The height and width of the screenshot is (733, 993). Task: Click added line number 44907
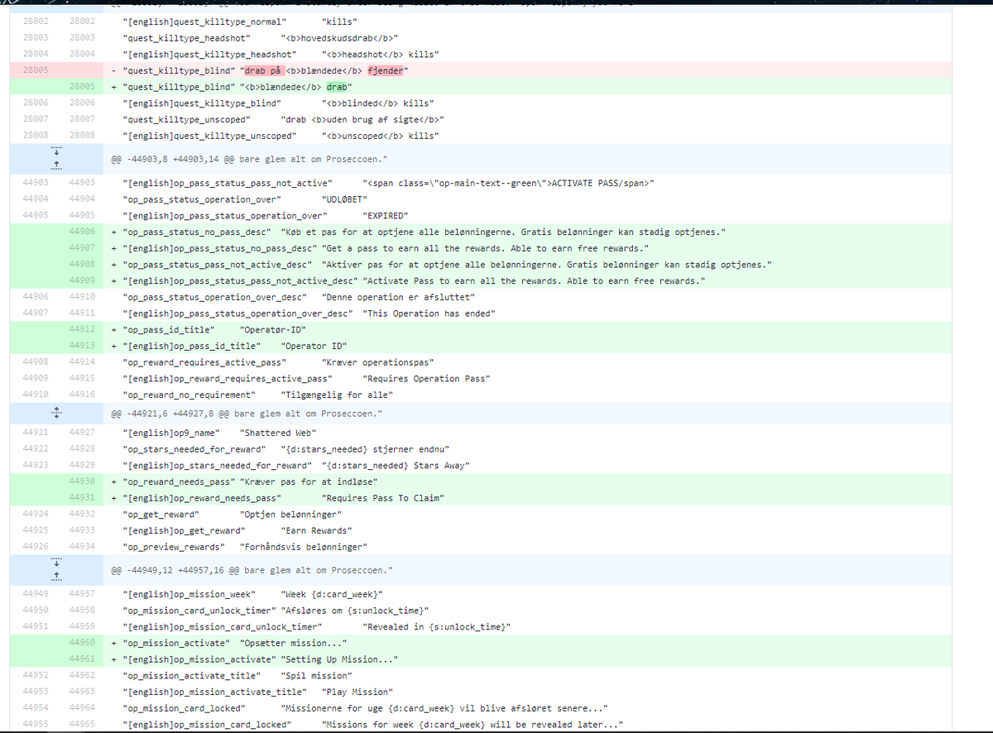tap(82, 248)
